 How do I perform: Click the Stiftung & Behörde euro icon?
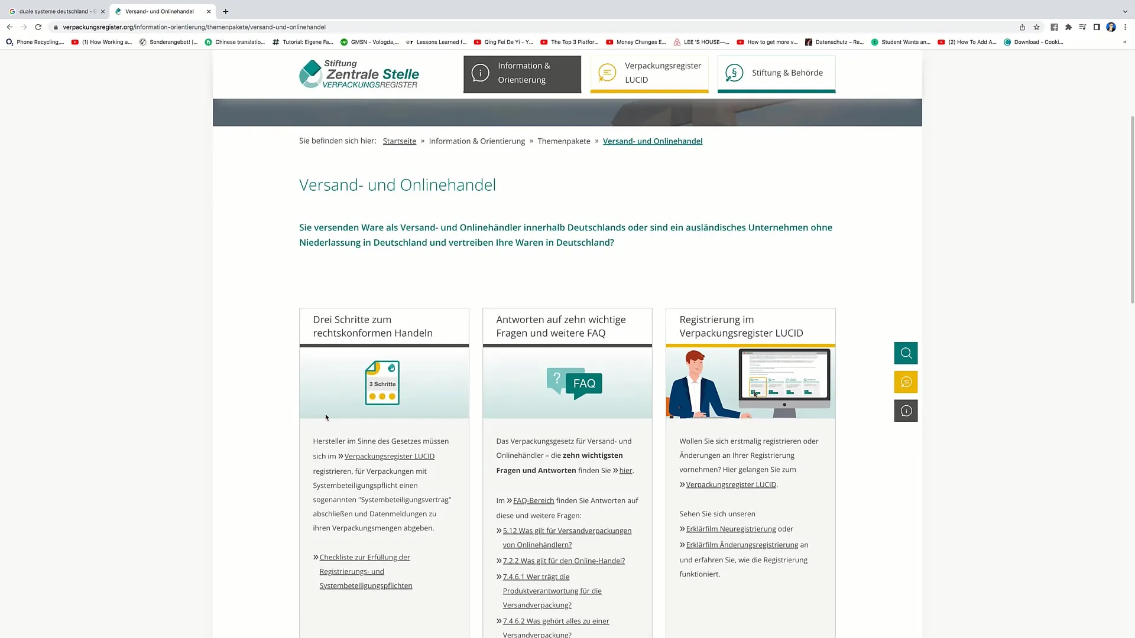734,73
